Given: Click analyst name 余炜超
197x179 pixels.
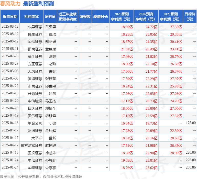Looking at the screenshot, I should click(51, 131).
